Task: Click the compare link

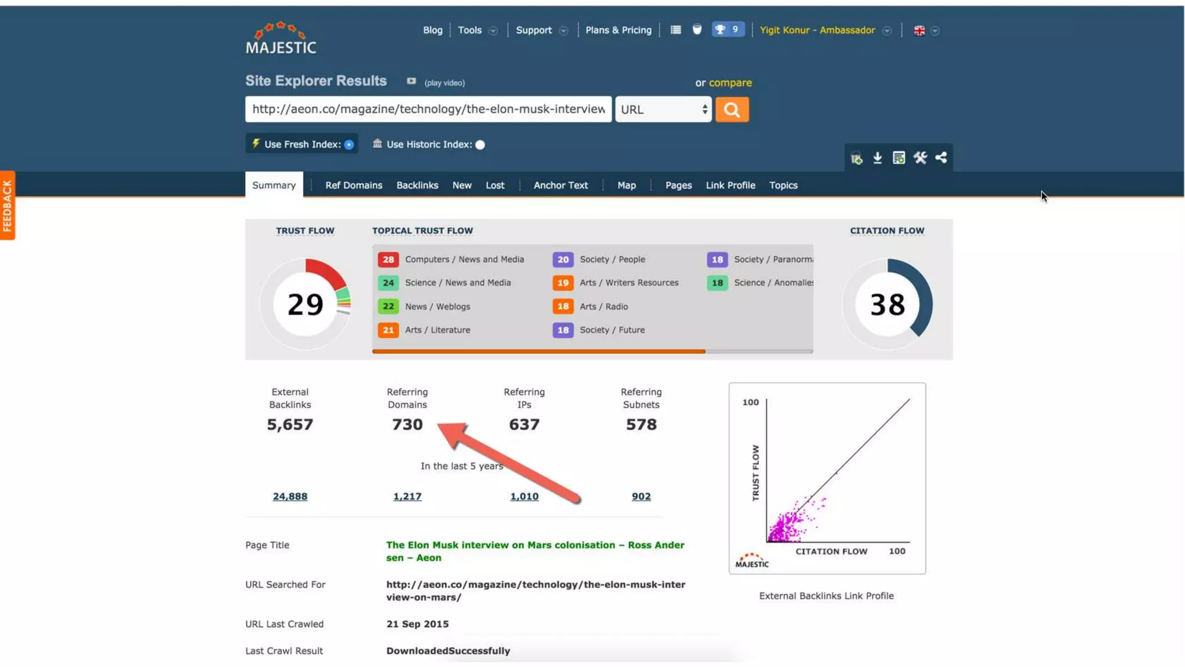Action: [730, 83]
